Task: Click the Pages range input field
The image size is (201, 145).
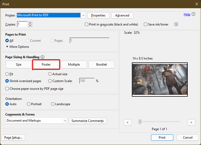Action: 90,40
